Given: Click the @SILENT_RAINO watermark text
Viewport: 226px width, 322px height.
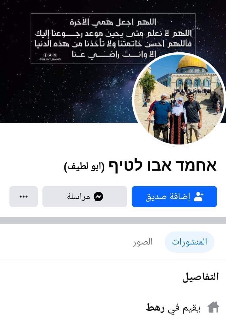Looking at the screenshot, I should [50, 59].
